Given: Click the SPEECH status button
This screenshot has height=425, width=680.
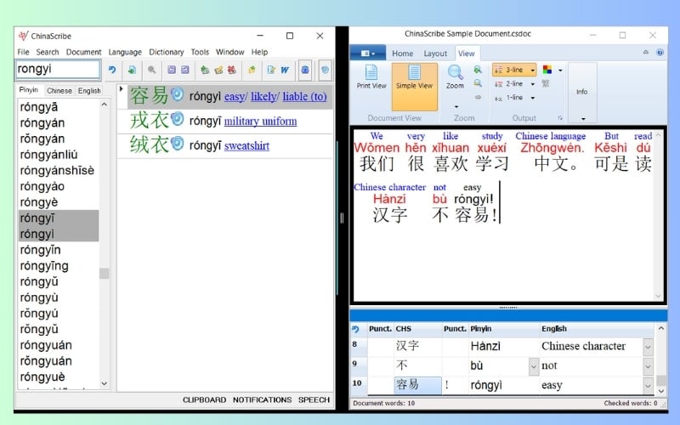Looking at the screenshot, I should tap(314, 399).
